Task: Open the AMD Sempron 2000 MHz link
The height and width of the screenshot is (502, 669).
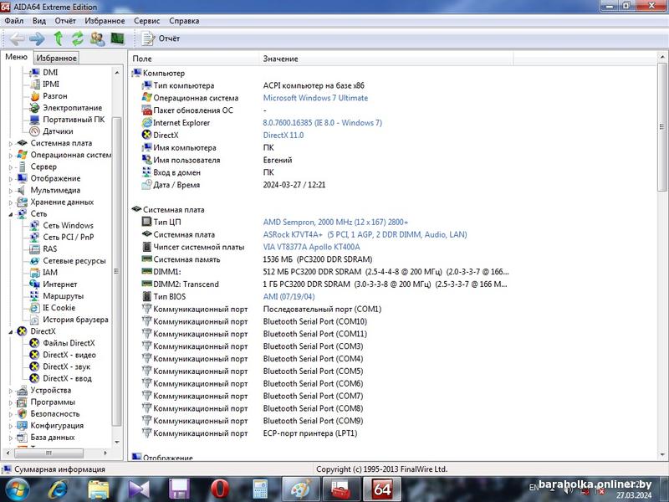Action: coord(335,222)
